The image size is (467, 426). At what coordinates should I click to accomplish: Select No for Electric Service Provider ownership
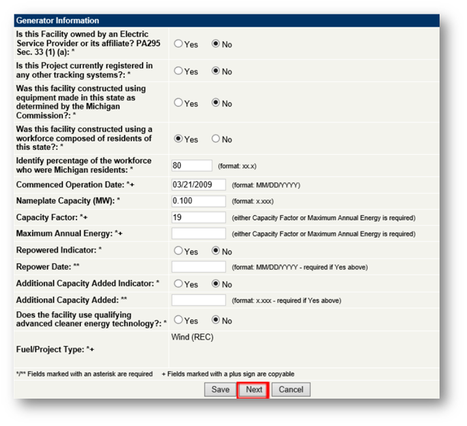click(216, 44)
